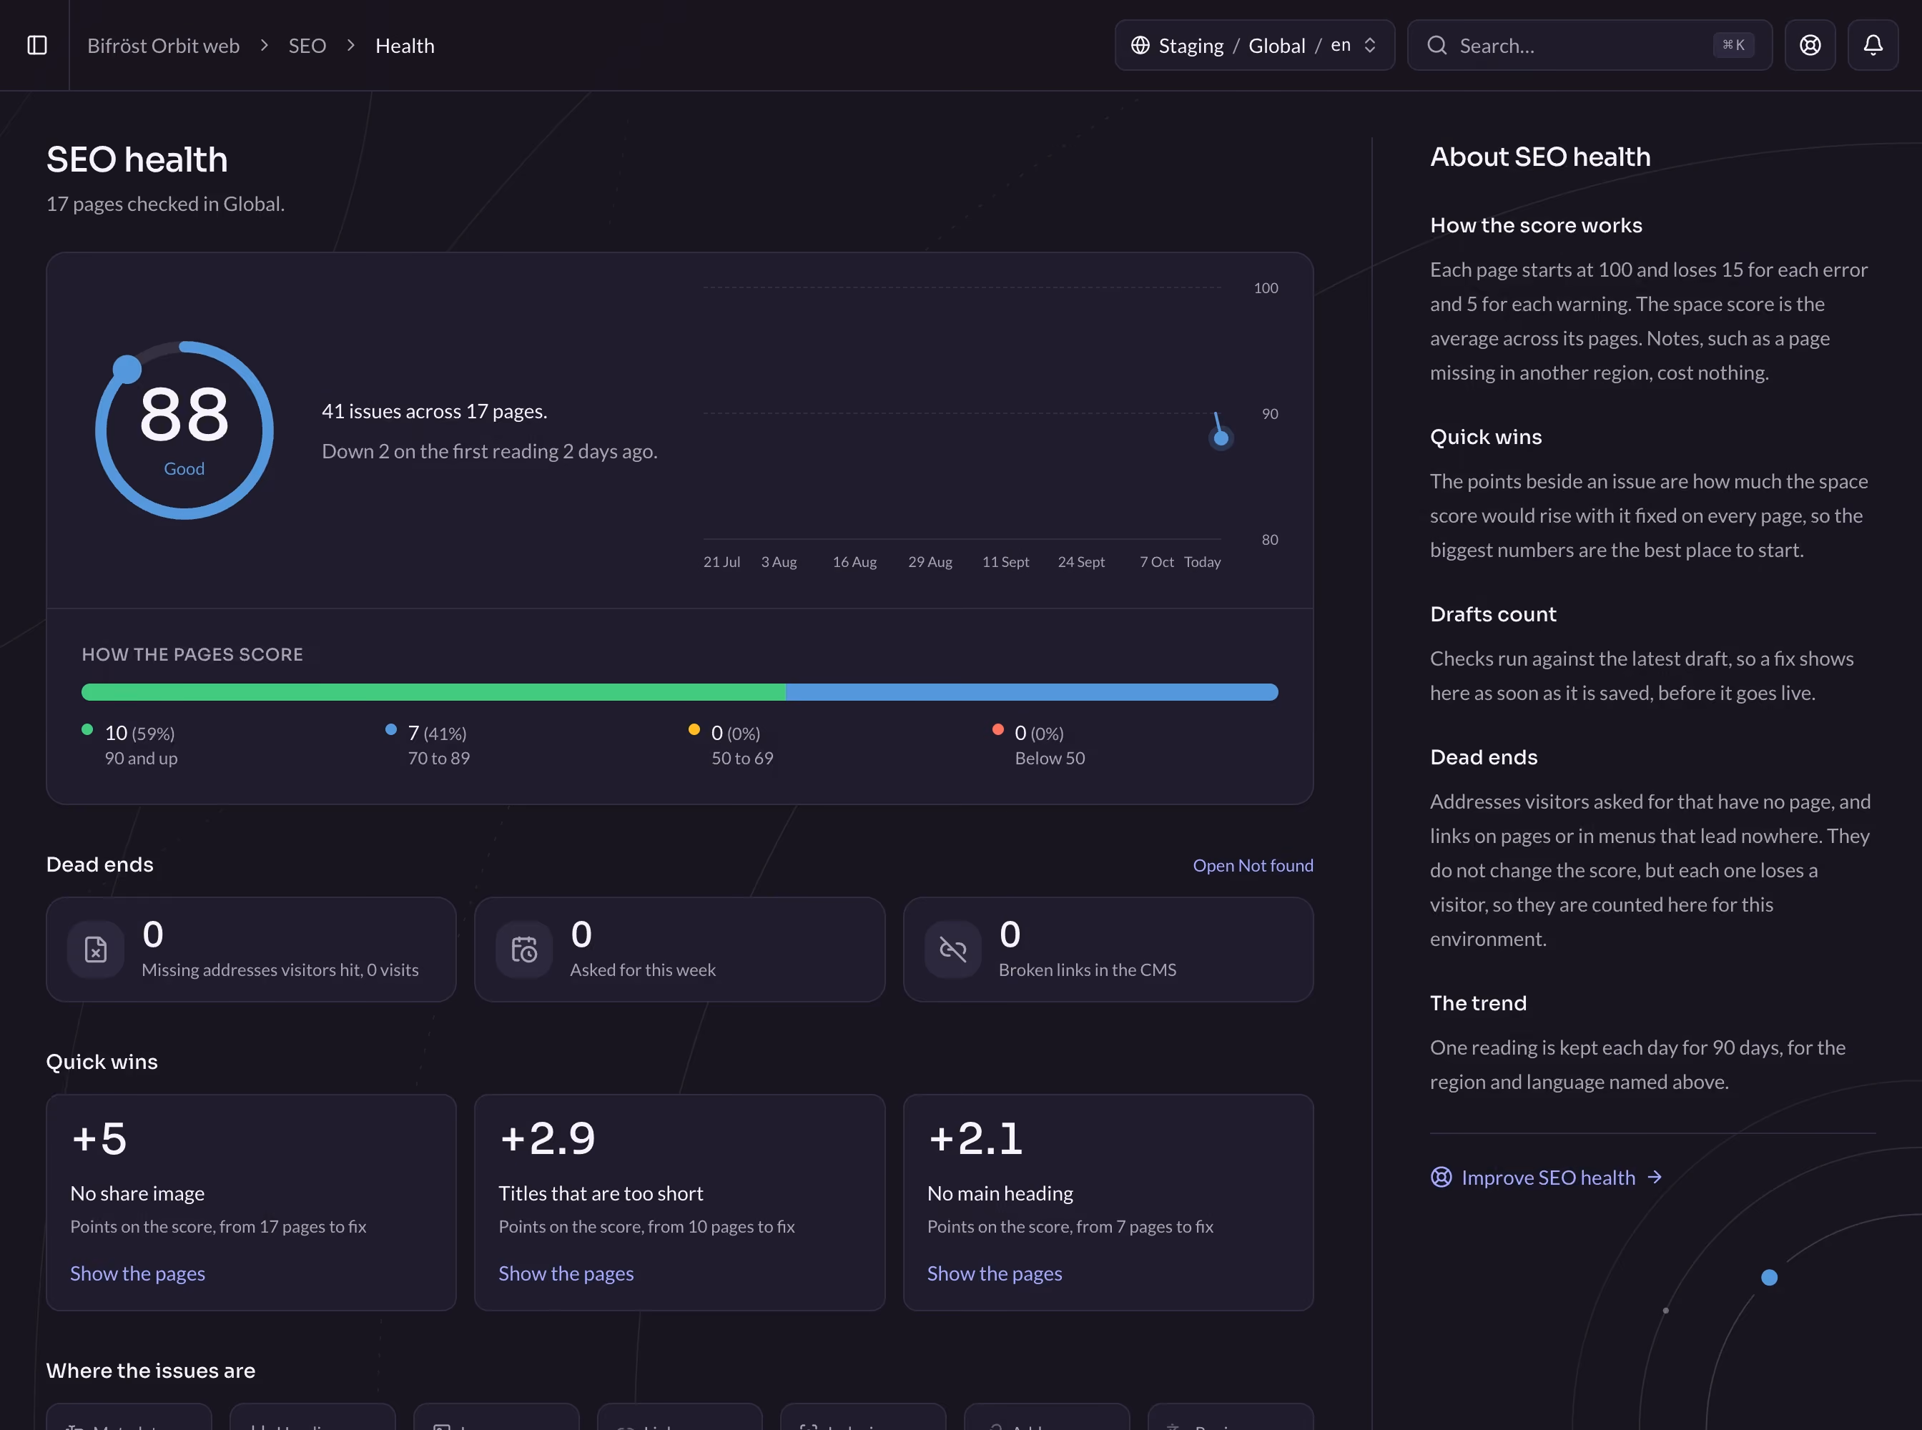Show the pages for No share image
The image size is (1922, 1430).
tap(138, 1273)
